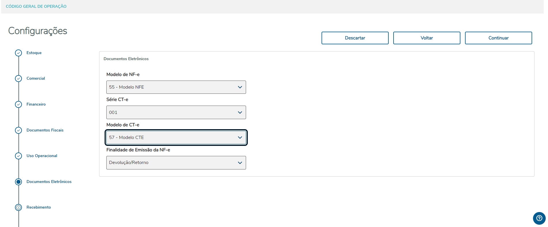Screen dimensions: 548x227
Task: Expand Finalidade de Emissão da NF-e dropdown
Action: tap(176, 163)
